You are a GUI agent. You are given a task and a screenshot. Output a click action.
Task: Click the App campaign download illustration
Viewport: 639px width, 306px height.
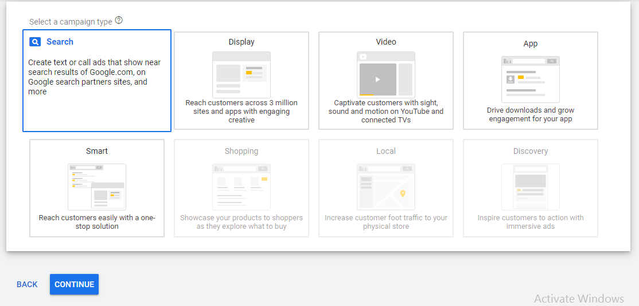(x=531, y=80)
